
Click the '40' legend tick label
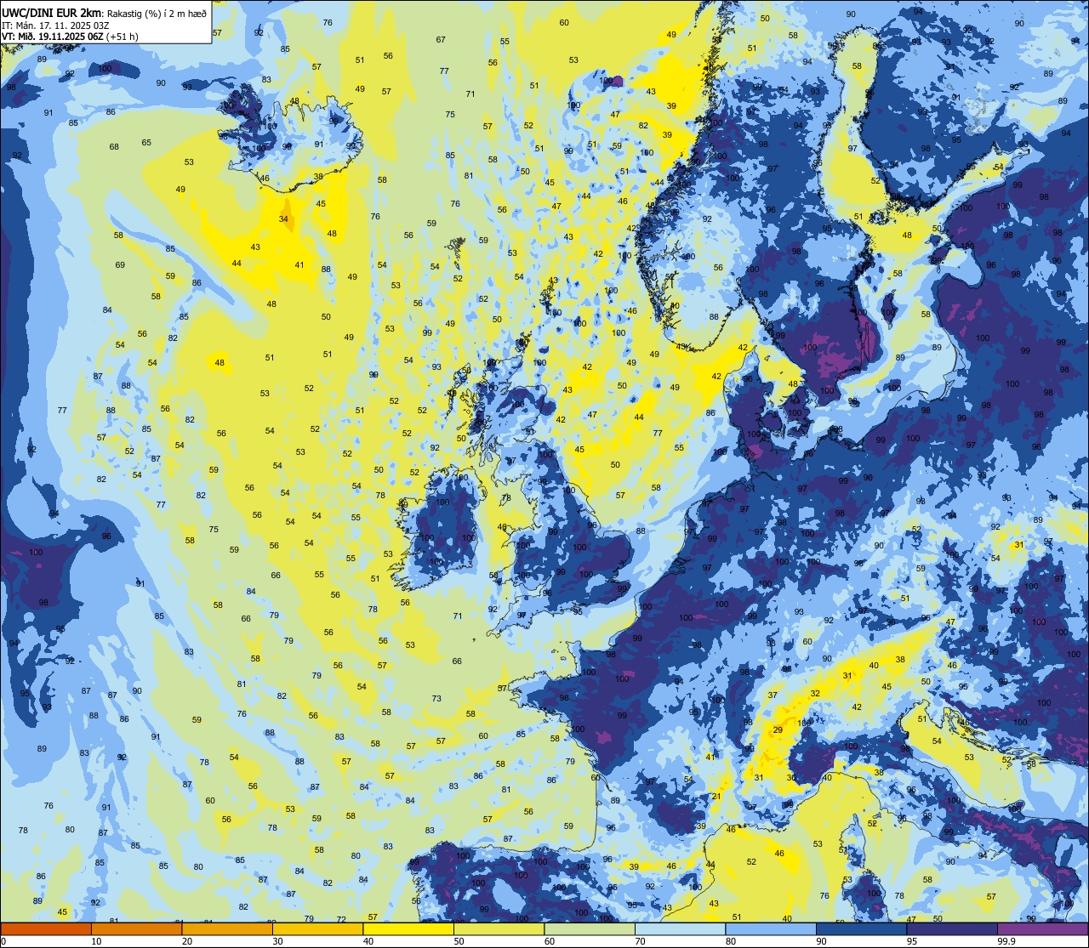pos(368,940)
